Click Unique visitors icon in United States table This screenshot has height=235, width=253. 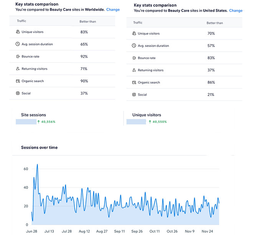pyautogui.click(x=134, y=34)
